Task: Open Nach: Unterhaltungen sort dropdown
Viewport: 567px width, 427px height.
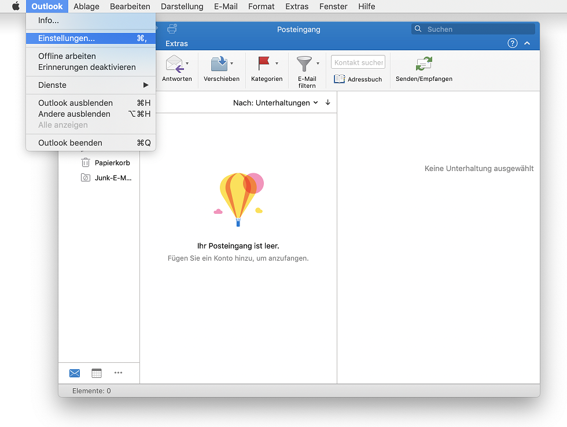Action: (x=275, y=103)
